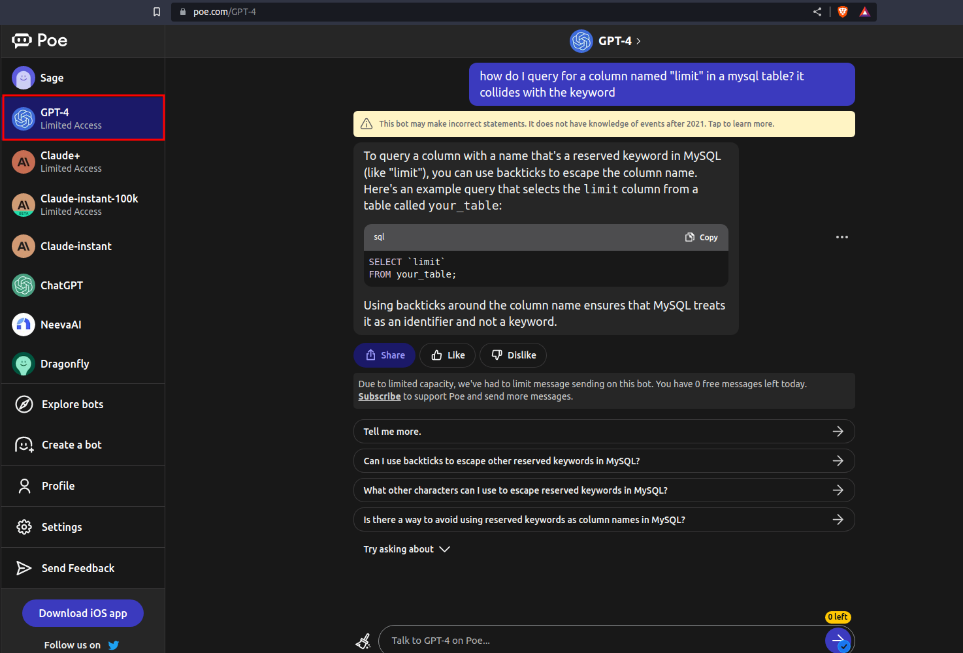Click the clear context broom icon
This screenshot has height=653, width=963.
[x=363, y=641]
